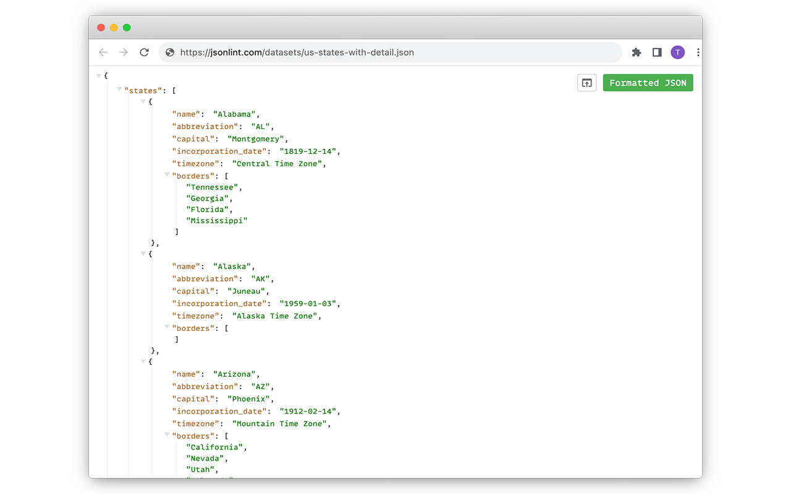Screen dimensions: 791x494
Task: Collapse Alaska's empty borders array
Action: click(167, 327)
